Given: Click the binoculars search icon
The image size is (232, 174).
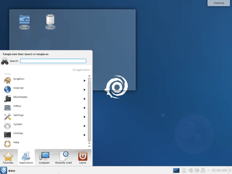Looking at the screenshot, I should click(x=5, y=61).
